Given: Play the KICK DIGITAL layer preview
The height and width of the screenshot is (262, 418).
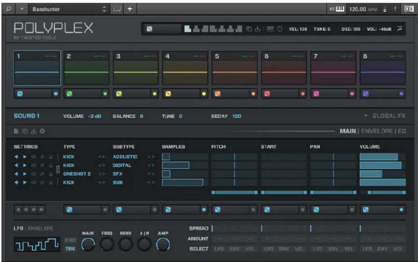Looking at the screenshot, I should 25,165.
